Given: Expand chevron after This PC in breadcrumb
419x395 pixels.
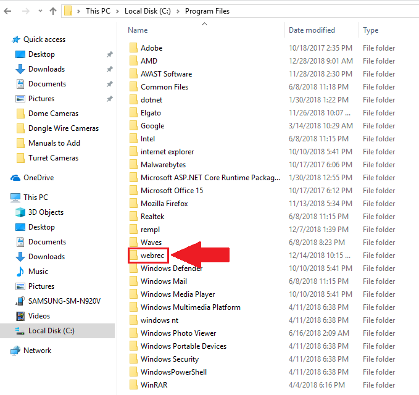Looking at the screenshot, I should [x=117, y=11].
